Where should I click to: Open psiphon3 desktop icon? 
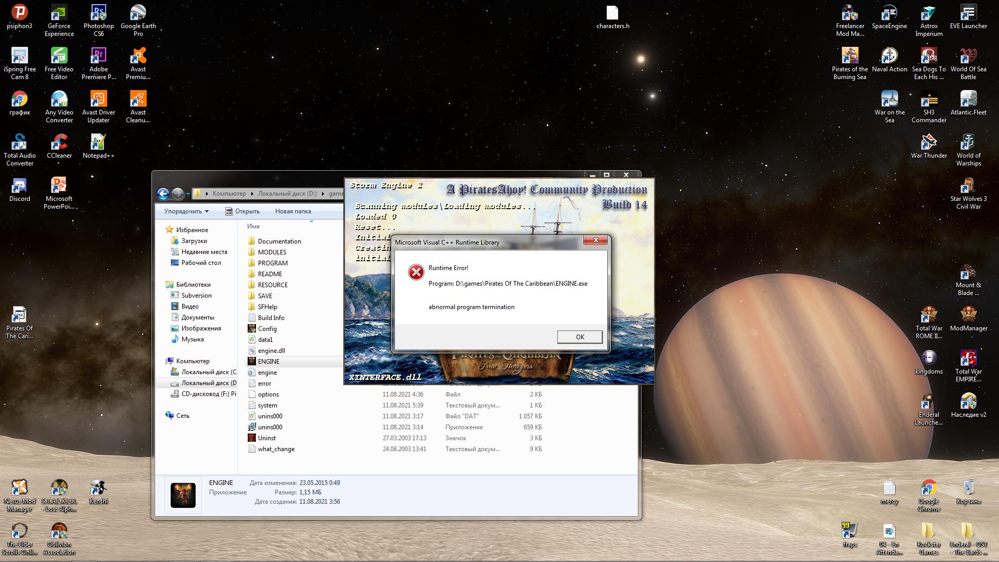19,16
